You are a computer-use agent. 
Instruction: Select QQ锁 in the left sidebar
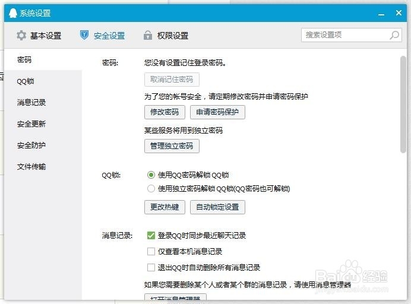point(43,81)
